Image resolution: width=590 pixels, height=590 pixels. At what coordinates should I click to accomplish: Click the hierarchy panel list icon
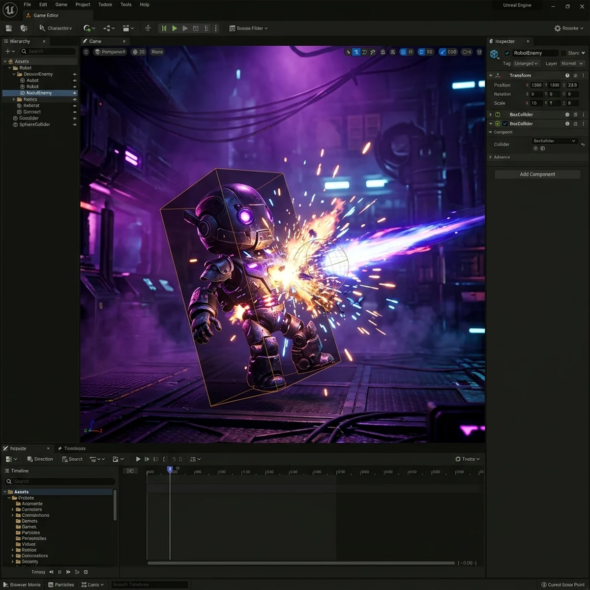(6, 41)
